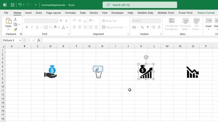Viewport: 218px width, 122px height.
Task: Click the Paste button
Action: click(x=8, y=23)
